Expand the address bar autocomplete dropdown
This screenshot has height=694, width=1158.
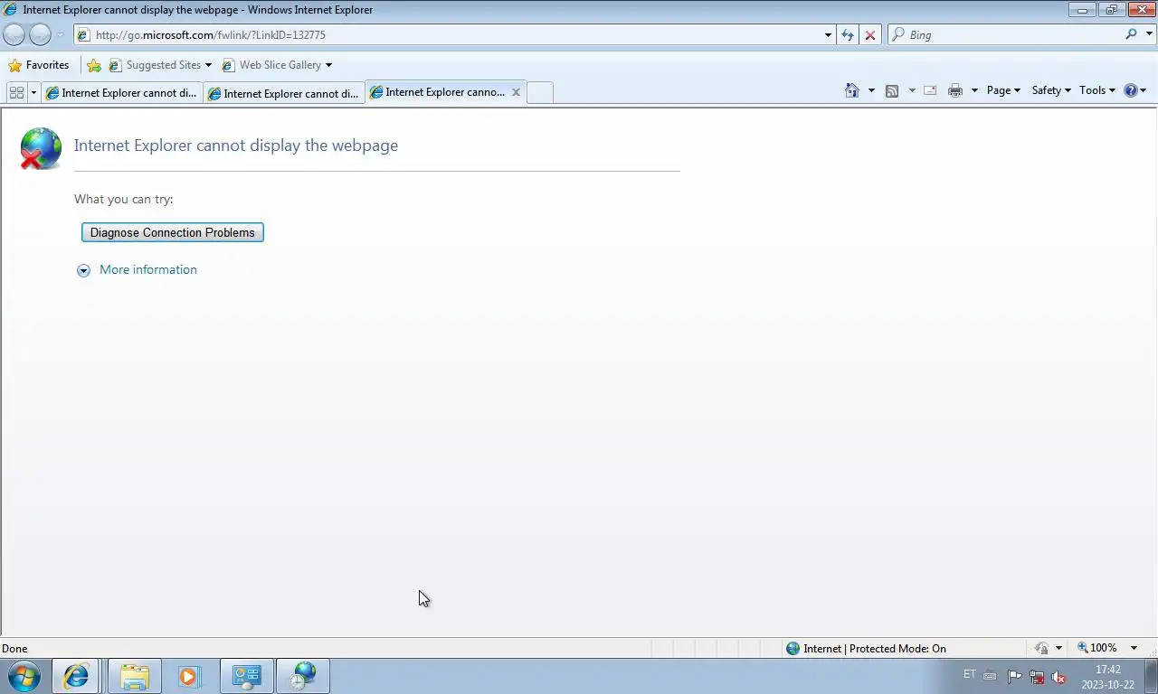(828, 35)
